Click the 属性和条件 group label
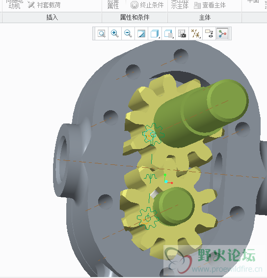Image resolution: width=267 pixels, height=278 pixels. (x=135, y=17)
